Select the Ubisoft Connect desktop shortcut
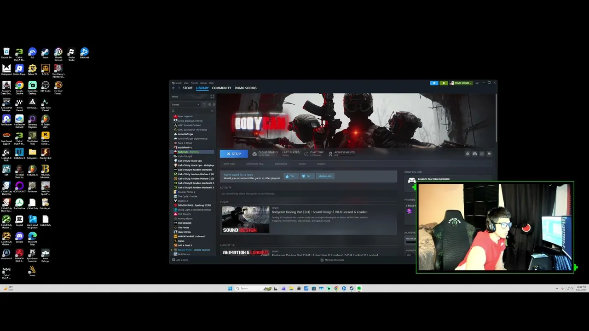Screen dimensions: 589x331 pos(58,54)
